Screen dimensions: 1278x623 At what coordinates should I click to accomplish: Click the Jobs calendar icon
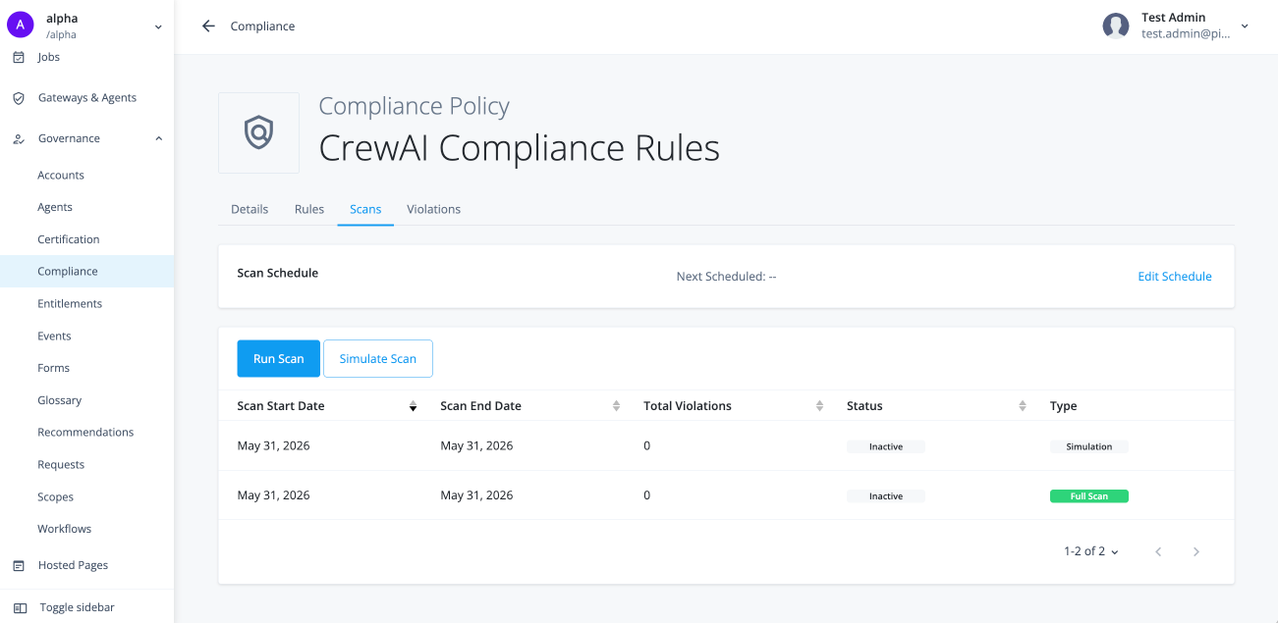pos(18,57)
